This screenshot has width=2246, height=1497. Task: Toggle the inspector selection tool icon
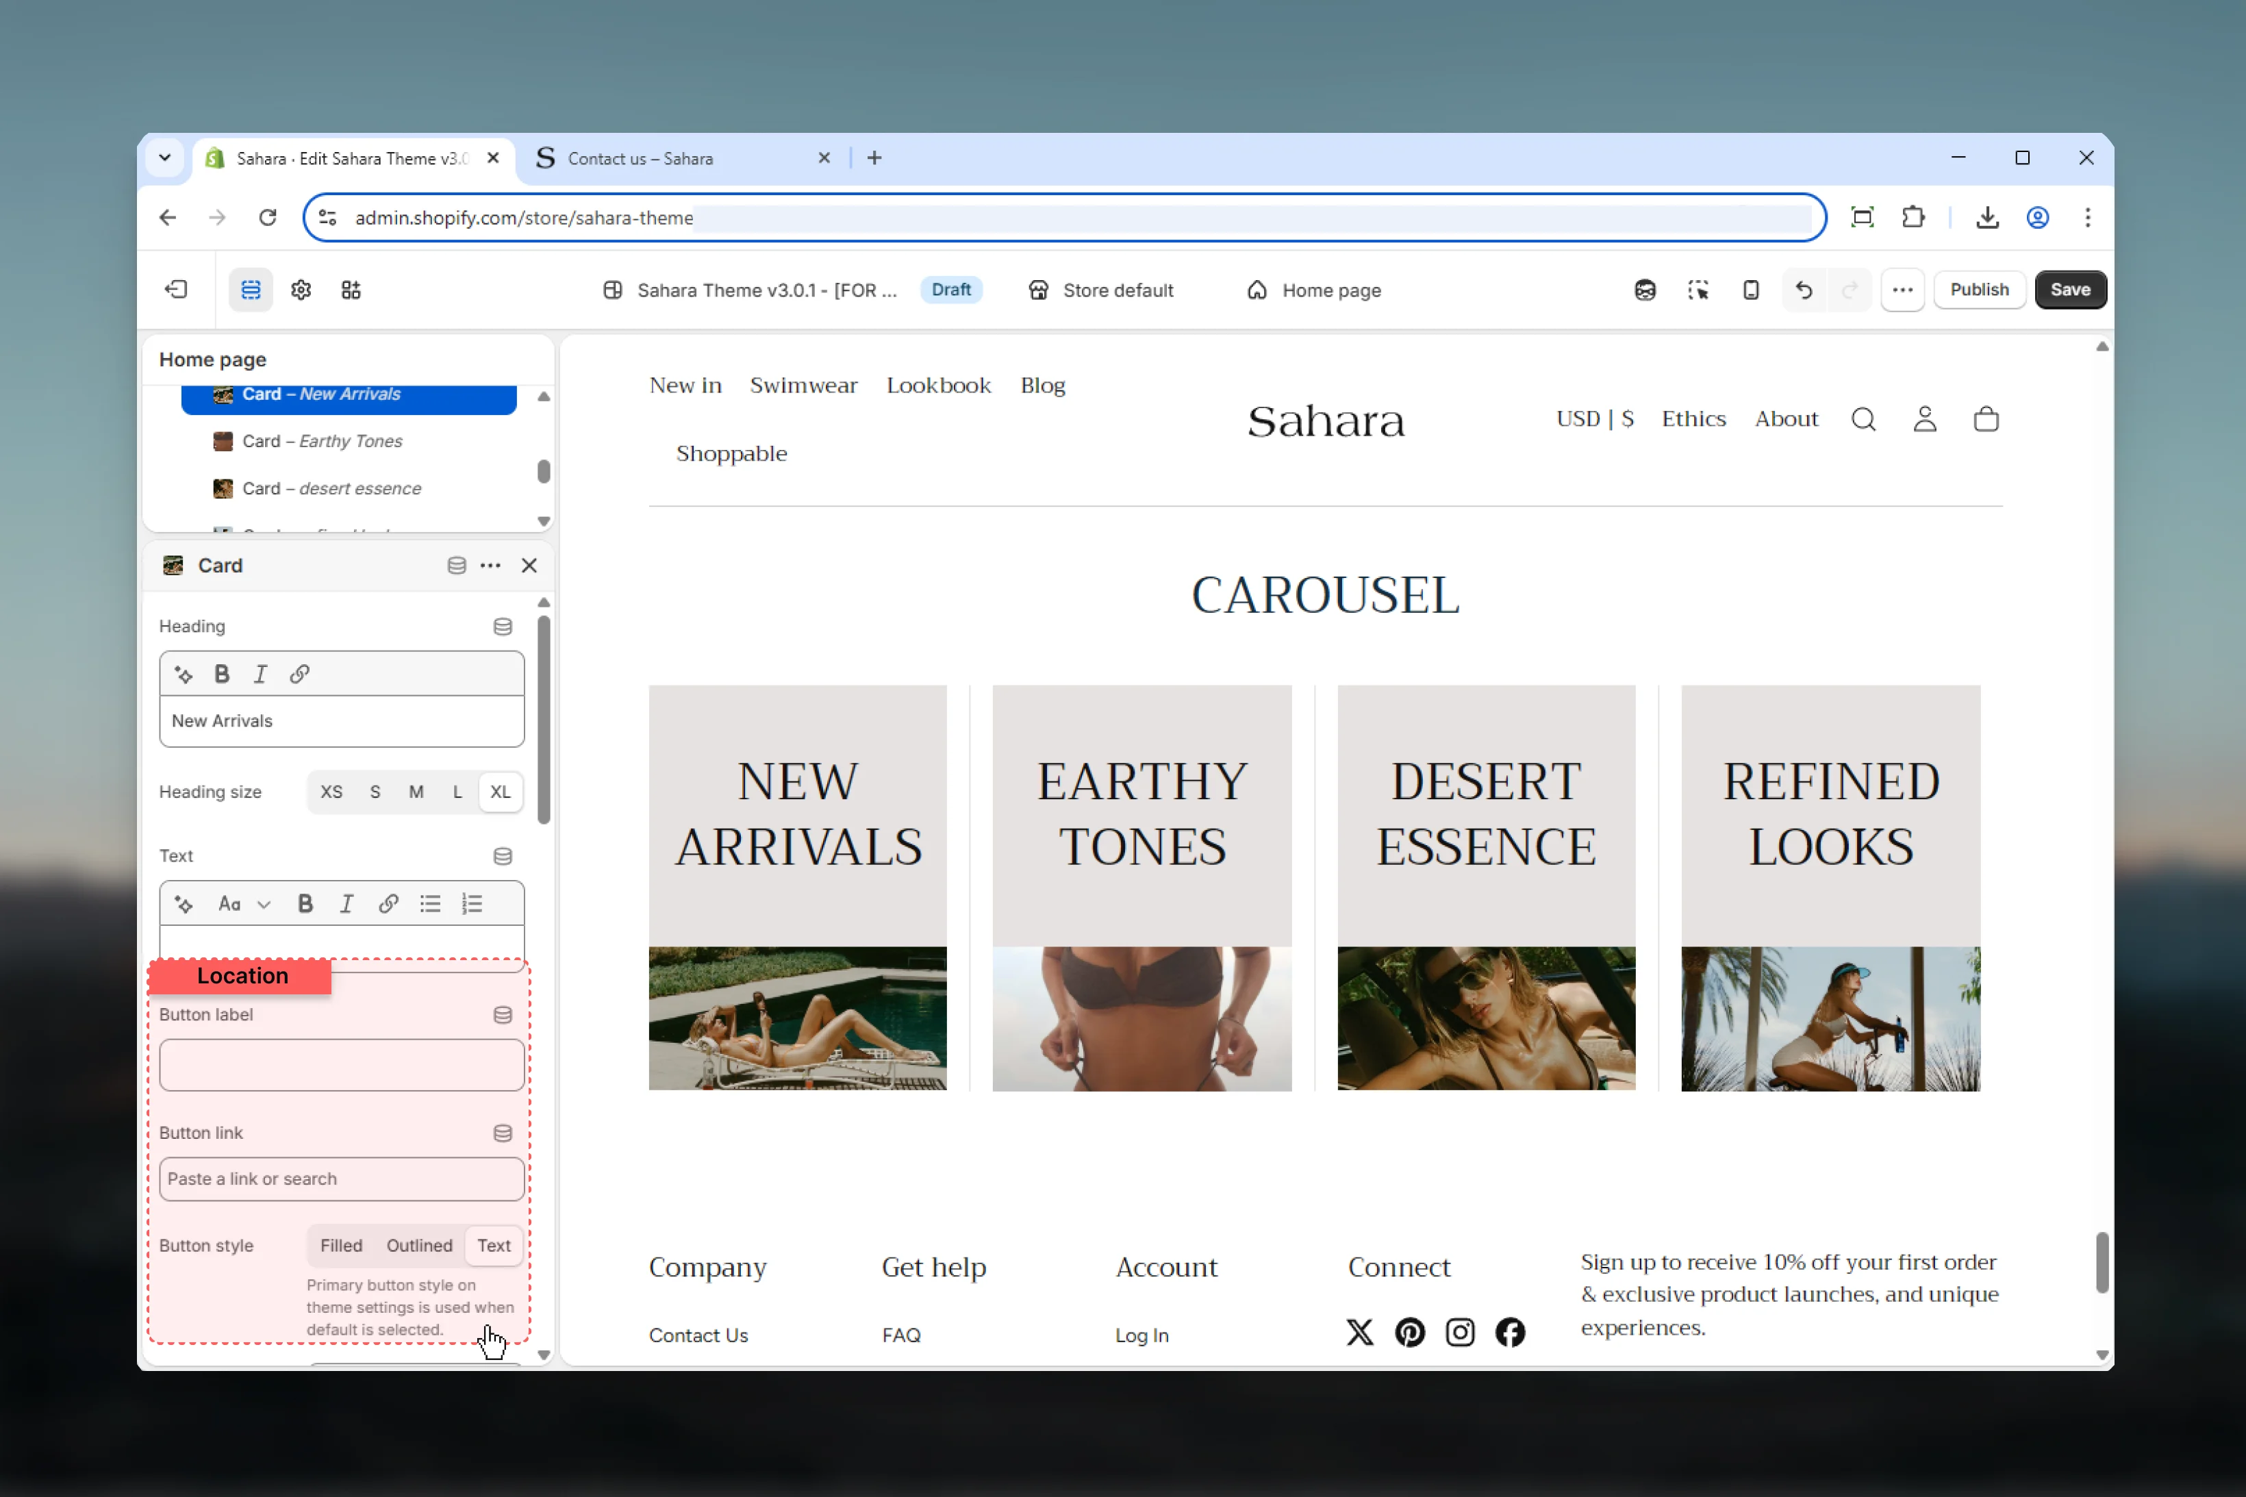click(1697, 290)
